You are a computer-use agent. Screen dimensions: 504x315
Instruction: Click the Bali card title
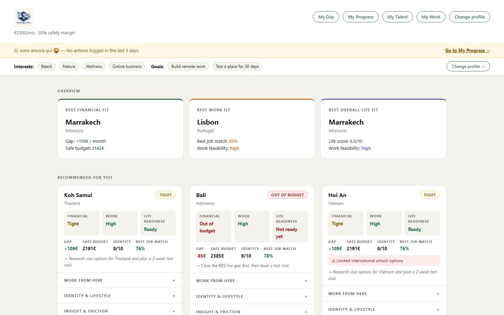click(201, 195)
